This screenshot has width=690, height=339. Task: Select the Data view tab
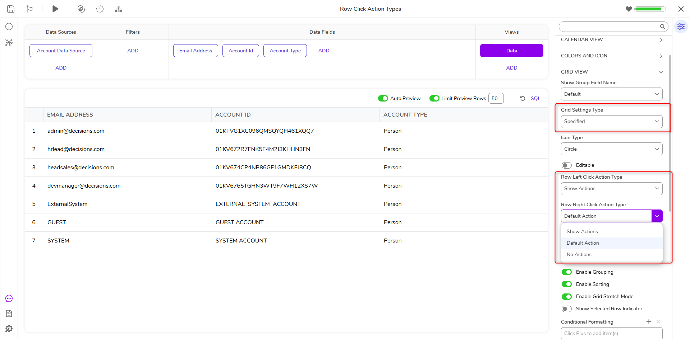(512, 51)
